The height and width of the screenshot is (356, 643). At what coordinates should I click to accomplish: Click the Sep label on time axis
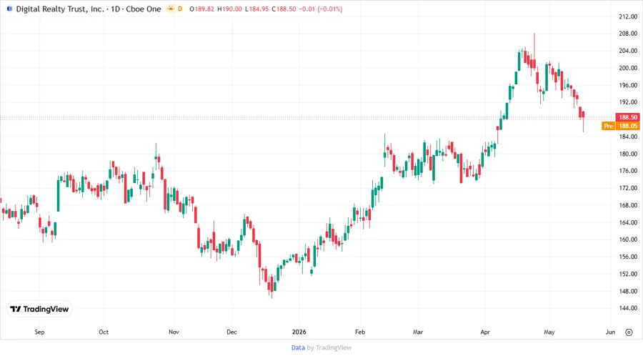39,332
